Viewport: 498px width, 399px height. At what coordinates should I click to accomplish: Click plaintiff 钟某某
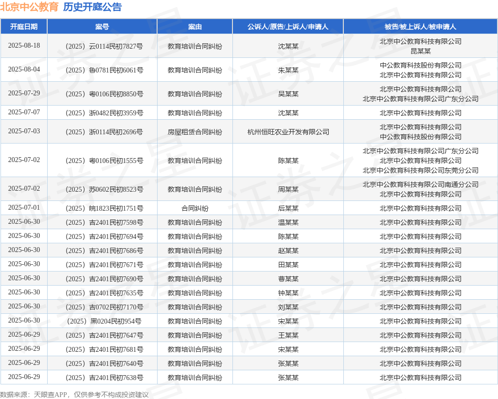[x=288, y=293]
